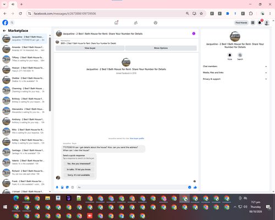Open the Alexandra conversation
The width and height of the screenshot is (275, 220).
[24, 111]
